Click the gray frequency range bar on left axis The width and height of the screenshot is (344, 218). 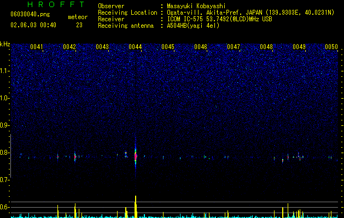tap(11, 156)
